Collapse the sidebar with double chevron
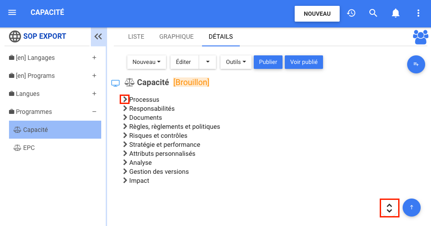431x226 pixels. click(x=98, y=36)
